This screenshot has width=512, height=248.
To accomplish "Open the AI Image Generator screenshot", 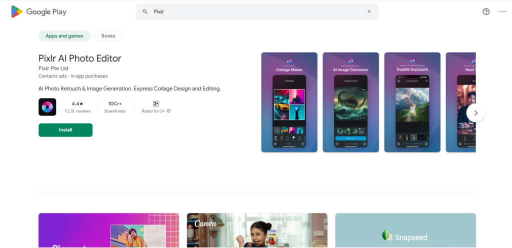I will [350, 102].
